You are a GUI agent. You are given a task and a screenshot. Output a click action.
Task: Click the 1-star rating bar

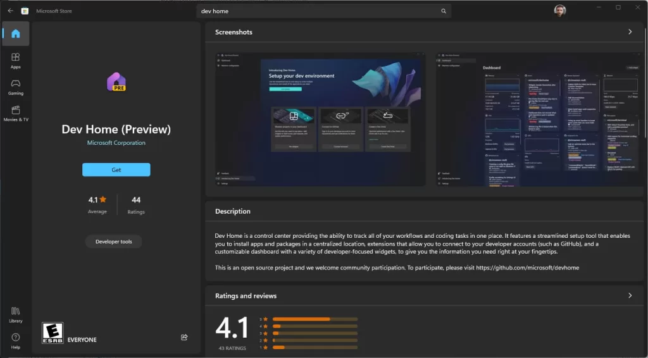point(315,347)
